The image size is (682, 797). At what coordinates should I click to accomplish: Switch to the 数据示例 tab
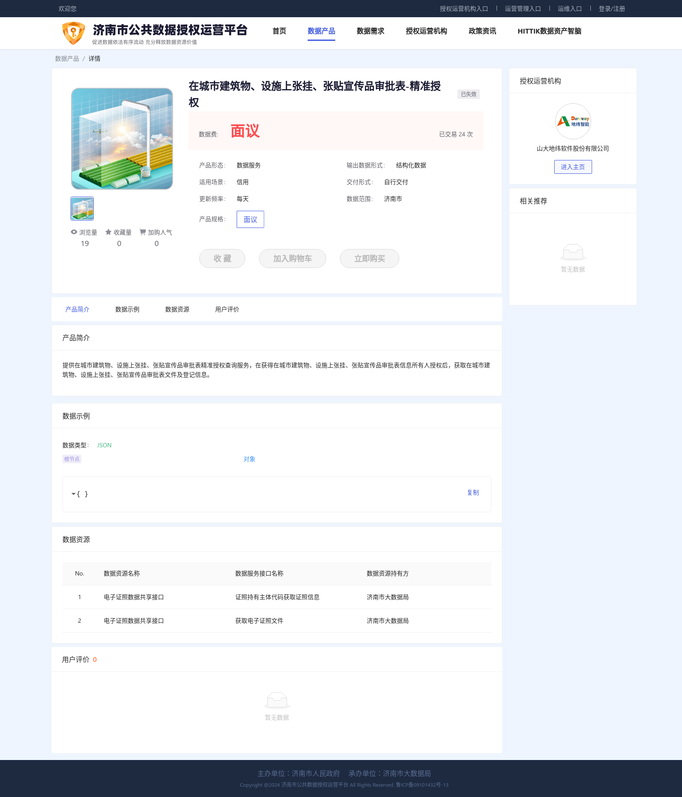[127, 309]
